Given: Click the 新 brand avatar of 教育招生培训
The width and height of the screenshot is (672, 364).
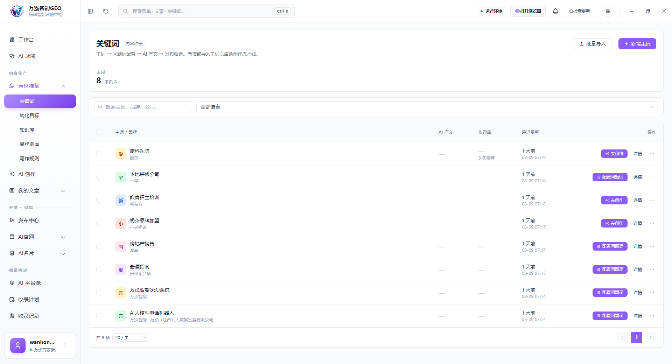Looking at the screenshot, I should click(121, 200).
